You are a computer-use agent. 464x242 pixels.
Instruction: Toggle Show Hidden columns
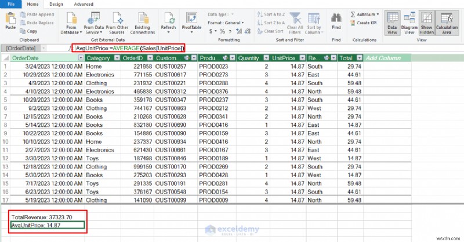pyautogui.click(x=427, y=23)
